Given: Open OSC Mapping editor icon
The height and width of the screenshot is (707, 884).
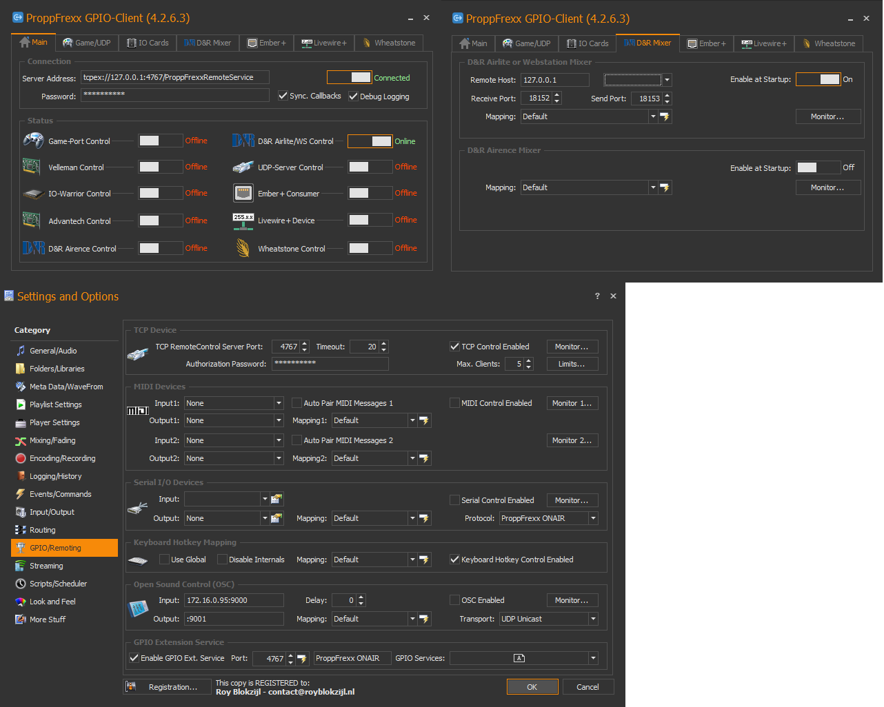Looking at the screenshot, I should 424,619.
